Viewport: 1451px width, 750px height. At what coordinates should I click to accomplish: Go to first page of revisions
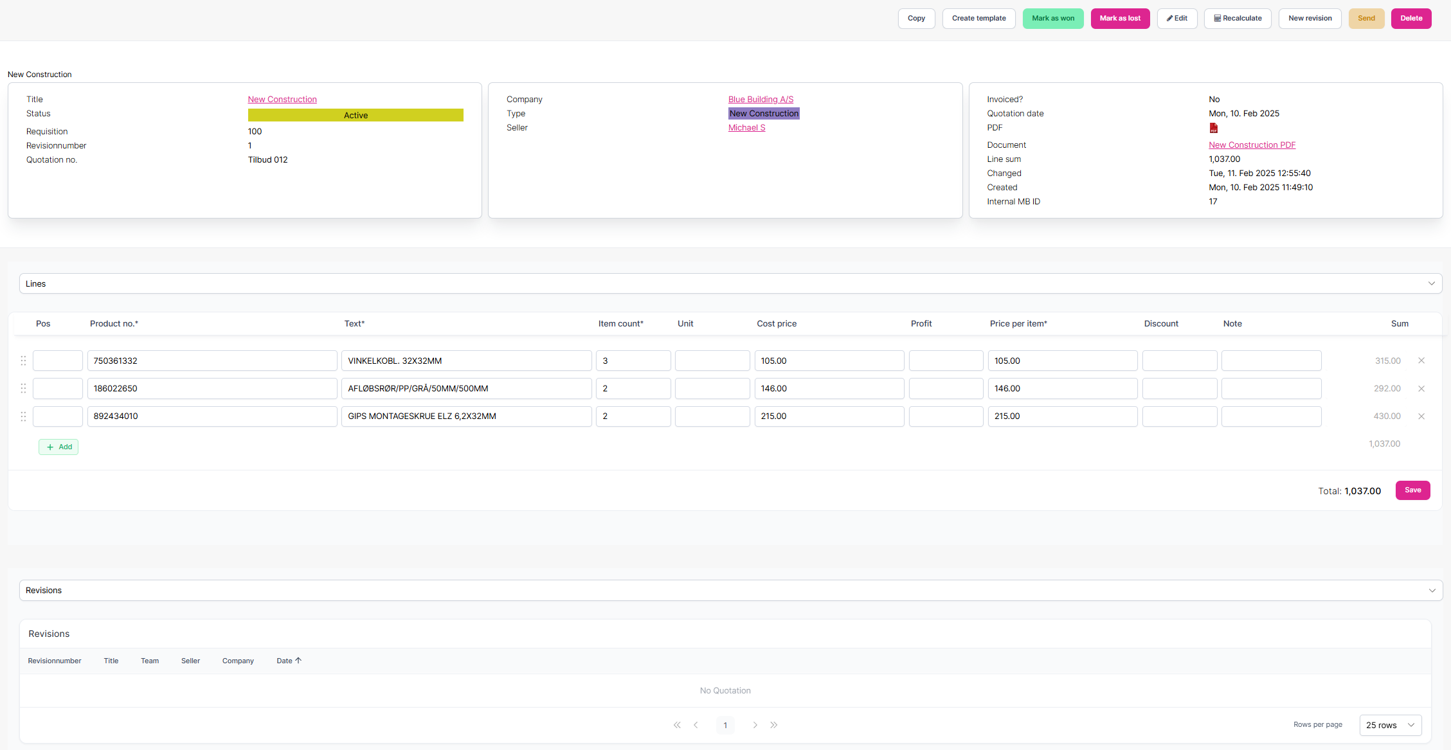point(677,725)
